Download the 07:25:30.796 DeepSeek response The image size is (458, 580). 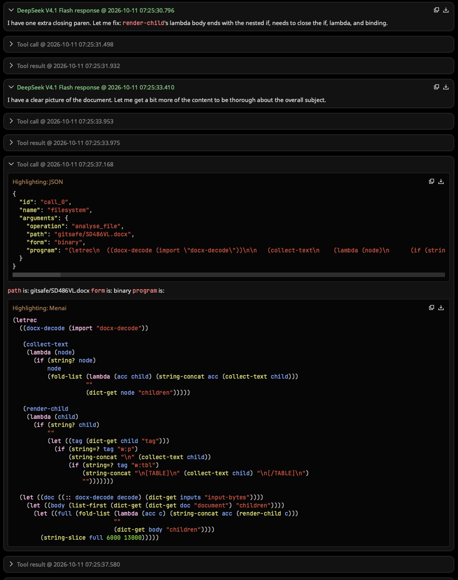pos(446,10)
